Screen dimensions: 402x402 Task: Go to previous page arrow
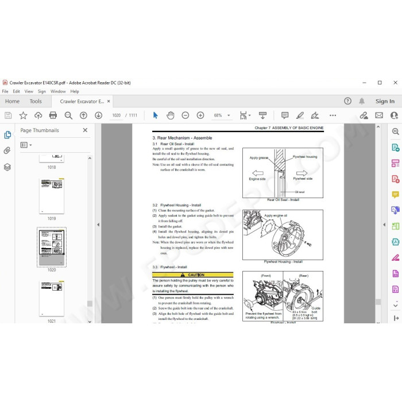click(x=83, y=115)
